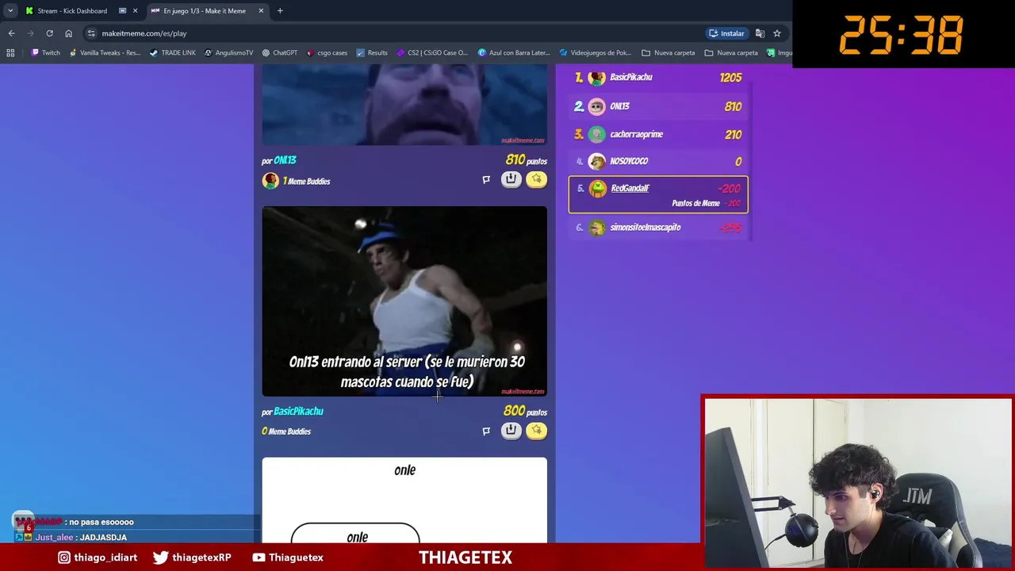Open BasicPikachu author name under second meme
This screenshot has height=571, width=1015.
(x=298, y=412)
